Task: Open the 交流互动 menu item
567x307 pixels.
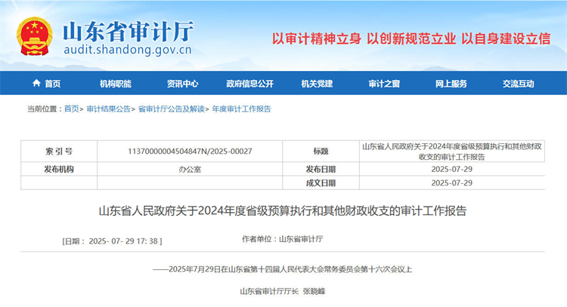Action: tap(518, 84)
